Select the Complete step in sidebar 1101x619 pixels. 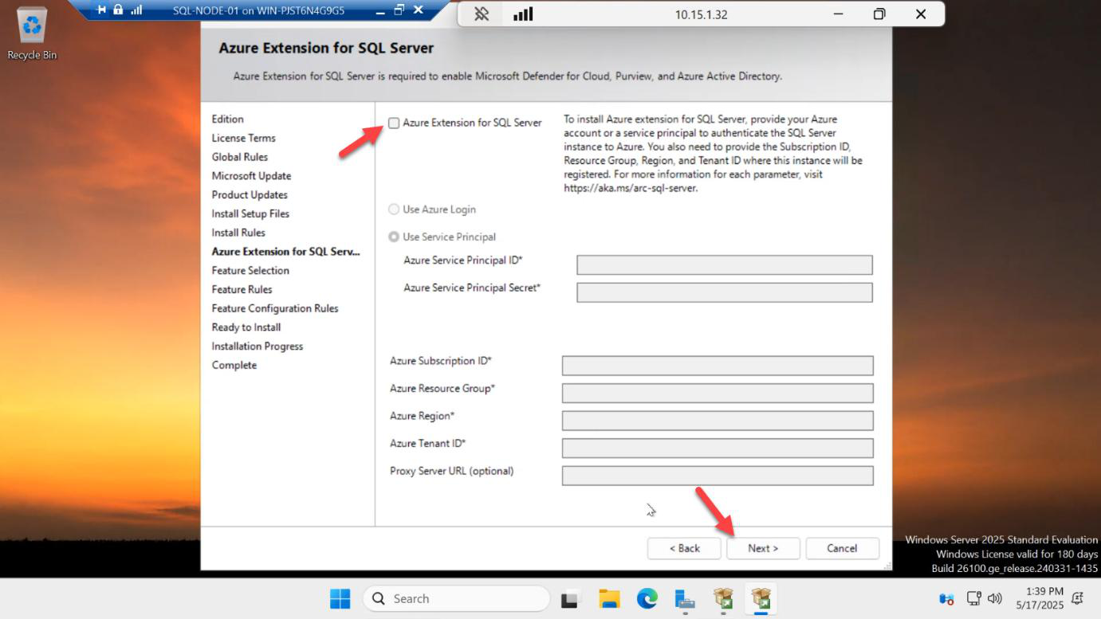pyautogui.click(x=234, y=366)
